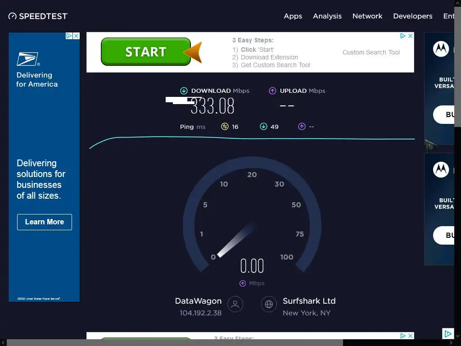This screenshot has height=346, width=461.
Task: Click the horizontal scrollbar thumb
Action: pos(175,343)
